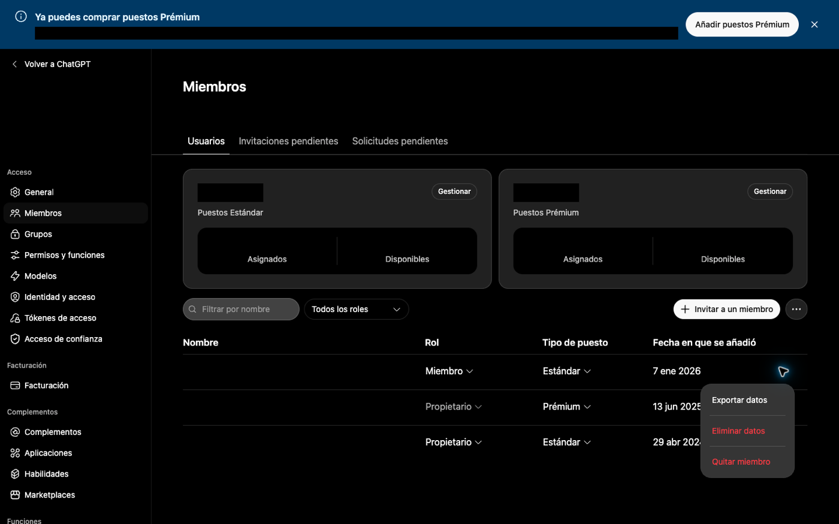Image resolution: width=839 pixels, height=524 pixels.
Task: Click the Miembros people icon
Action: [15, 213]
